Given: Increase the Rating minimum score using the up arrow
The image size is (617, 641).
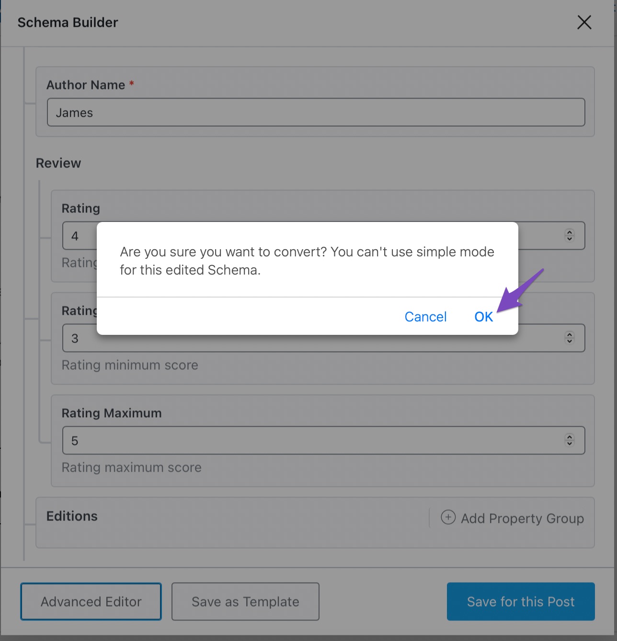Looking at the screenshot, I should pyautogui.click(x=570, y=334).
